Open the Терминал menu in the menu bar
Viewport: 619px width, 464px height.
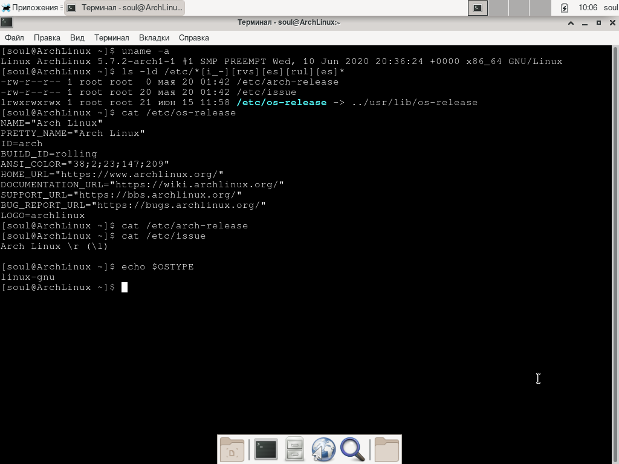click(111, 38)
